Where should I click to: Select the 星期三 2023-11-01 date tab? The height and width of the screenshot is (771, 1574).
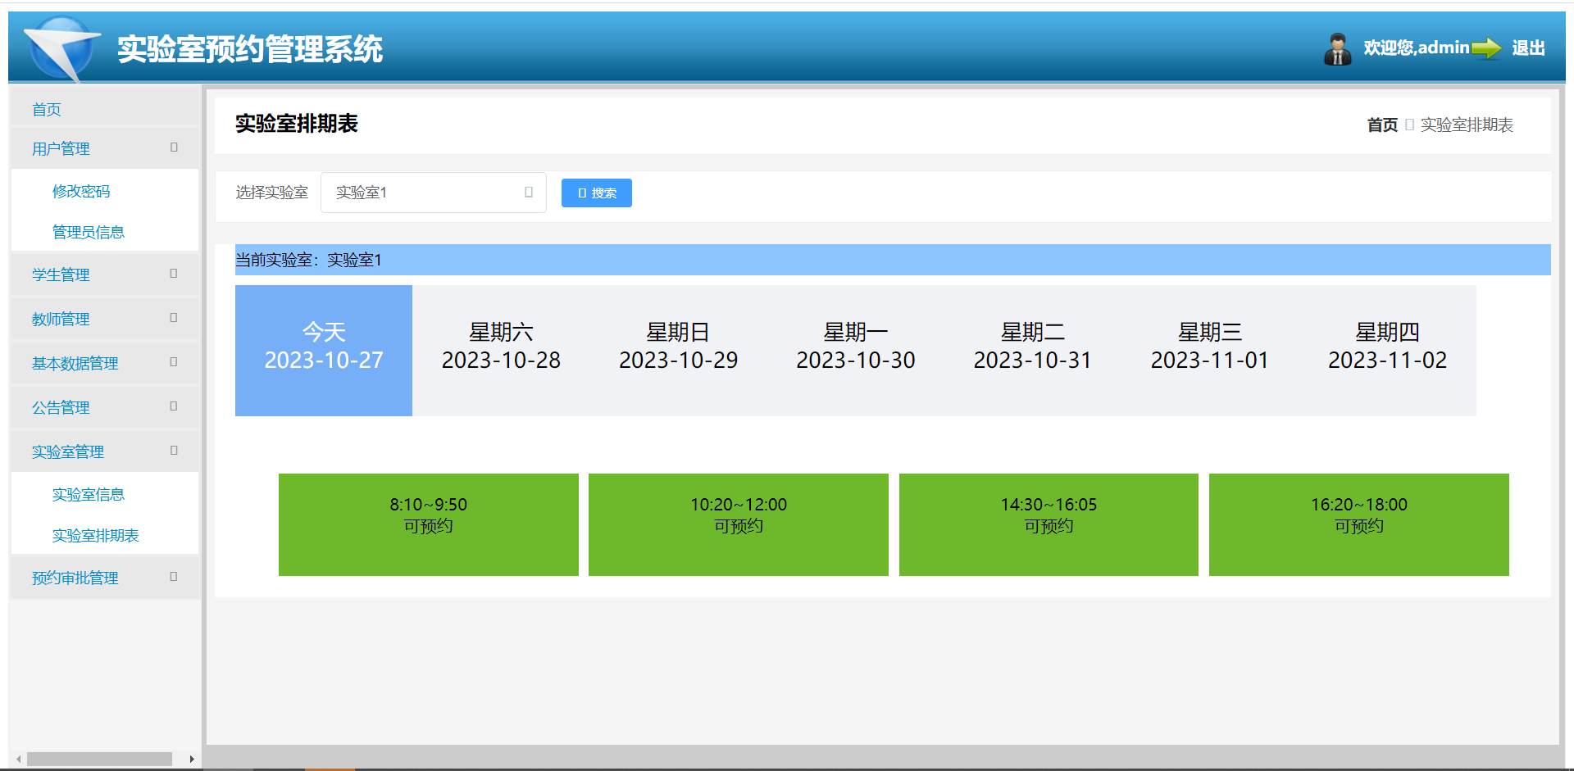pyautogui.click(x=1209, y=351)
